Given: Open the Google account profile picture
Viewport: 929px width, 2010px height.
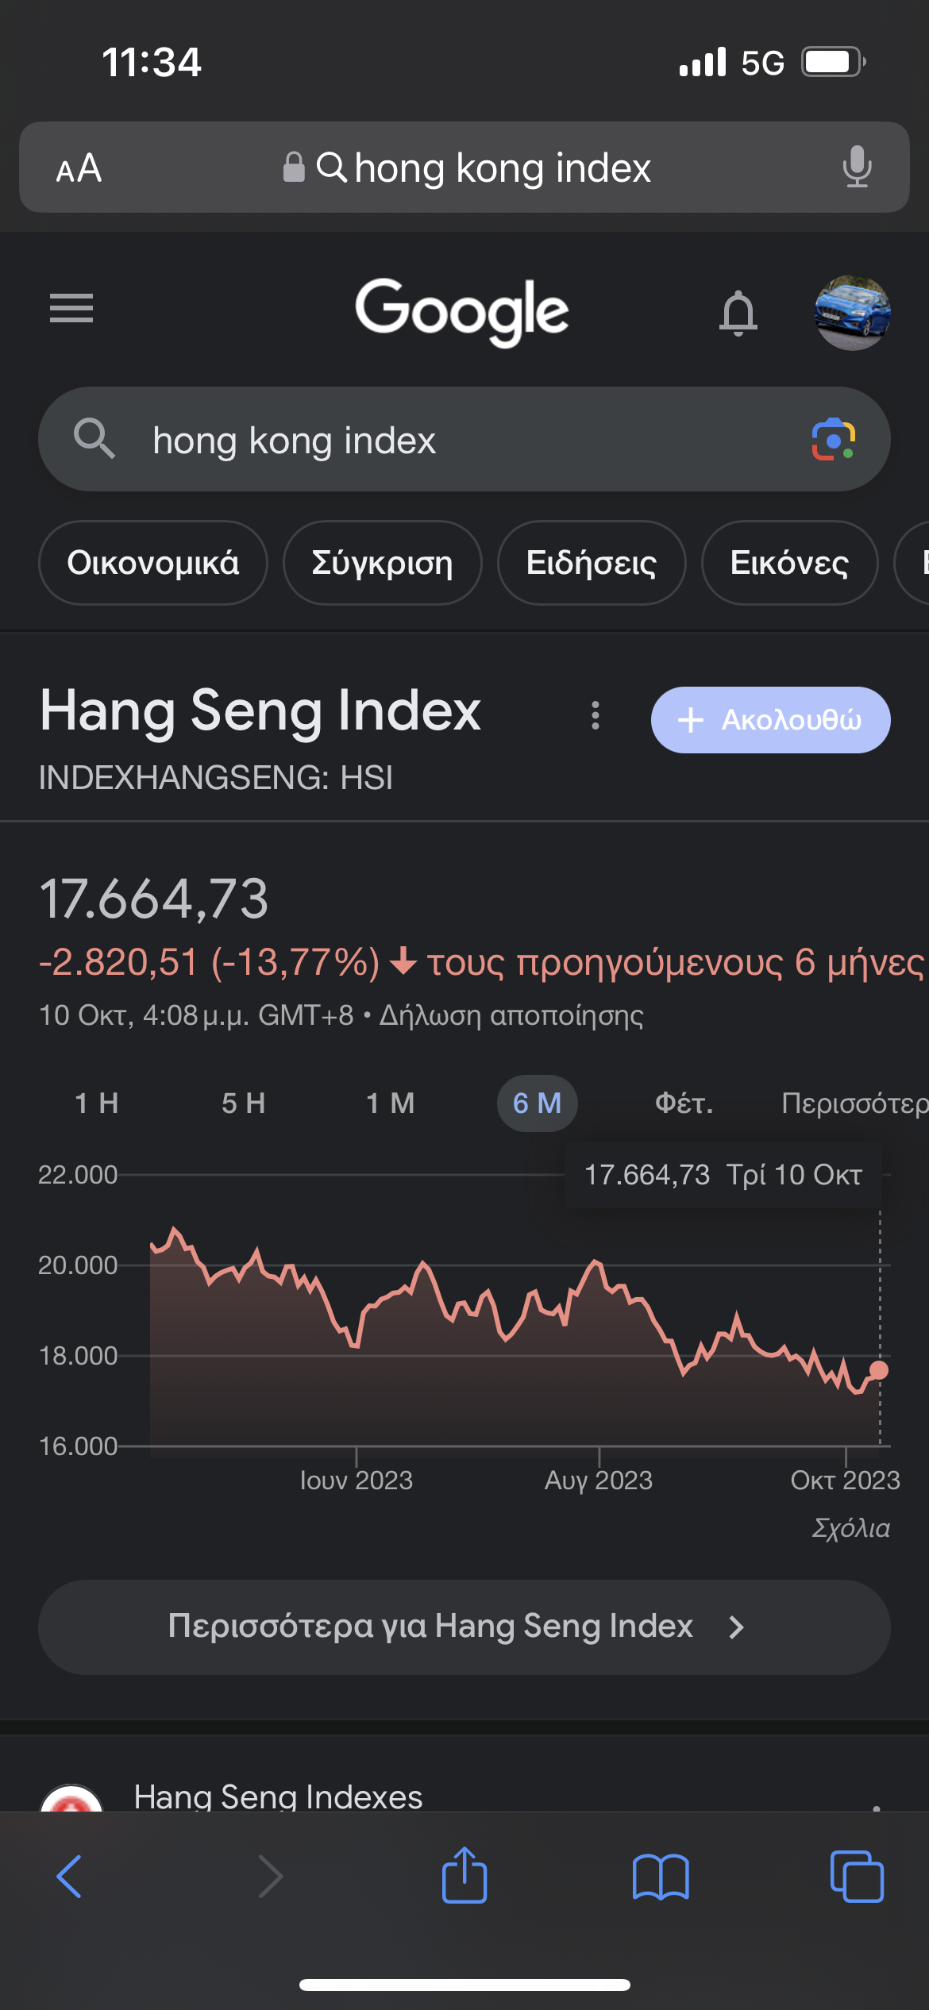Looking at the screenshot, I should point(852,312).
